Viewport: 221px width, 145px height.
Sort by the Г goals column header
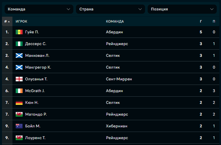201,21
